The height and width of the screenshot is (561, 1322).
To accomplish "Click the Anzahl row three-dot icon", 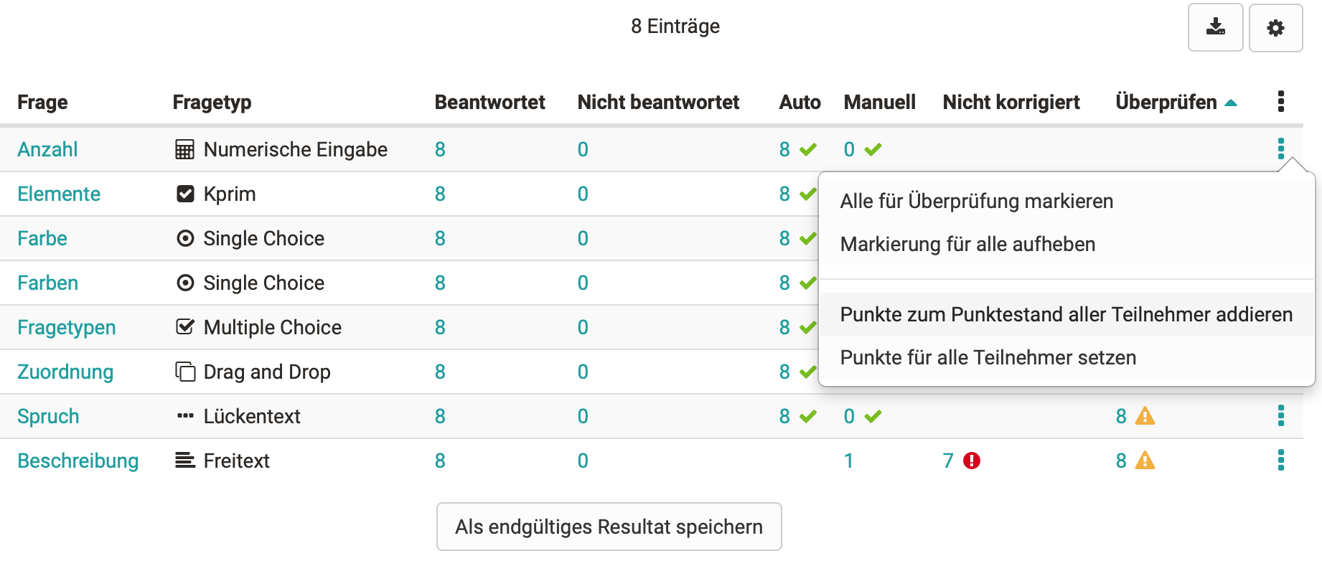I will coord(1280,149).
